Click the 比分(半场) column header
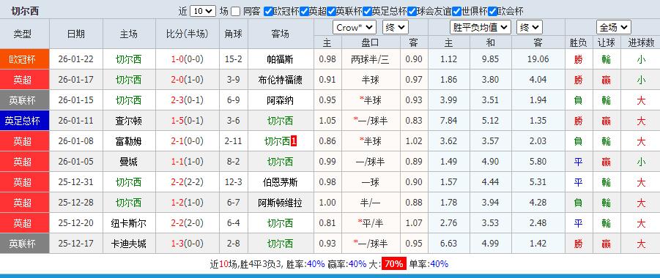 tap(188, 34)
